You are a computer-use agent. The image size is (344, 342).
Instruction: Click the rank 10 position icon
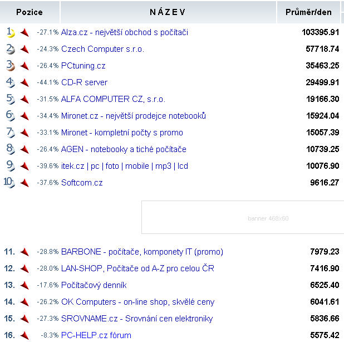[9, 183]
